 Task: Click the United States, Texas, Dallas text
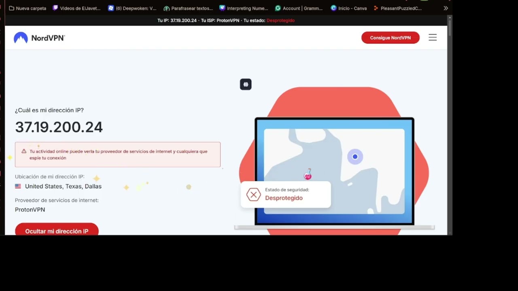(x=63, y=186)
